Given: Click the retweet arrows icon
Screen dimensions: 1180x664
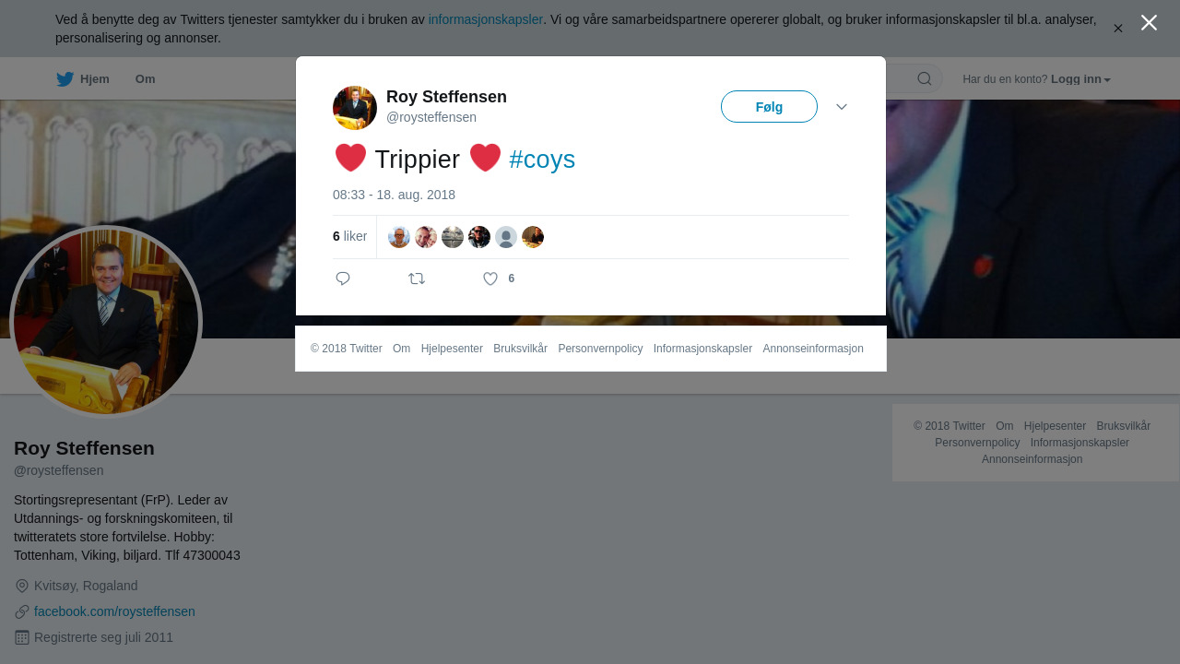Looking at the screenshot, I should [x=417, y=279].
